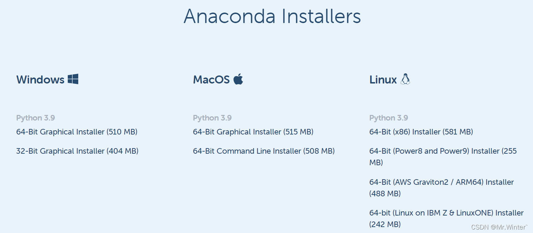The image size is (533, 233).
Task: Click the Apple logo icon
Action: (238, 79)
